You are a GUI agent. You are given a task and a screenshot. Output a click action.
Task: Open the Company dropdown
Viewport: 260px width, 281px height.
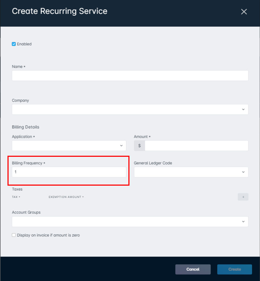tap(130, 109)
